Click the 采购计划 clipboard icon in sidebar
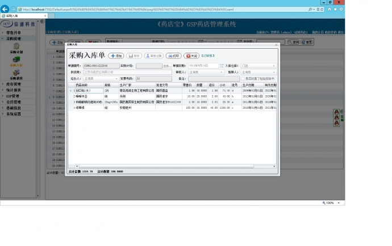This screenshot has width=392, height=246. pos(16,46)
